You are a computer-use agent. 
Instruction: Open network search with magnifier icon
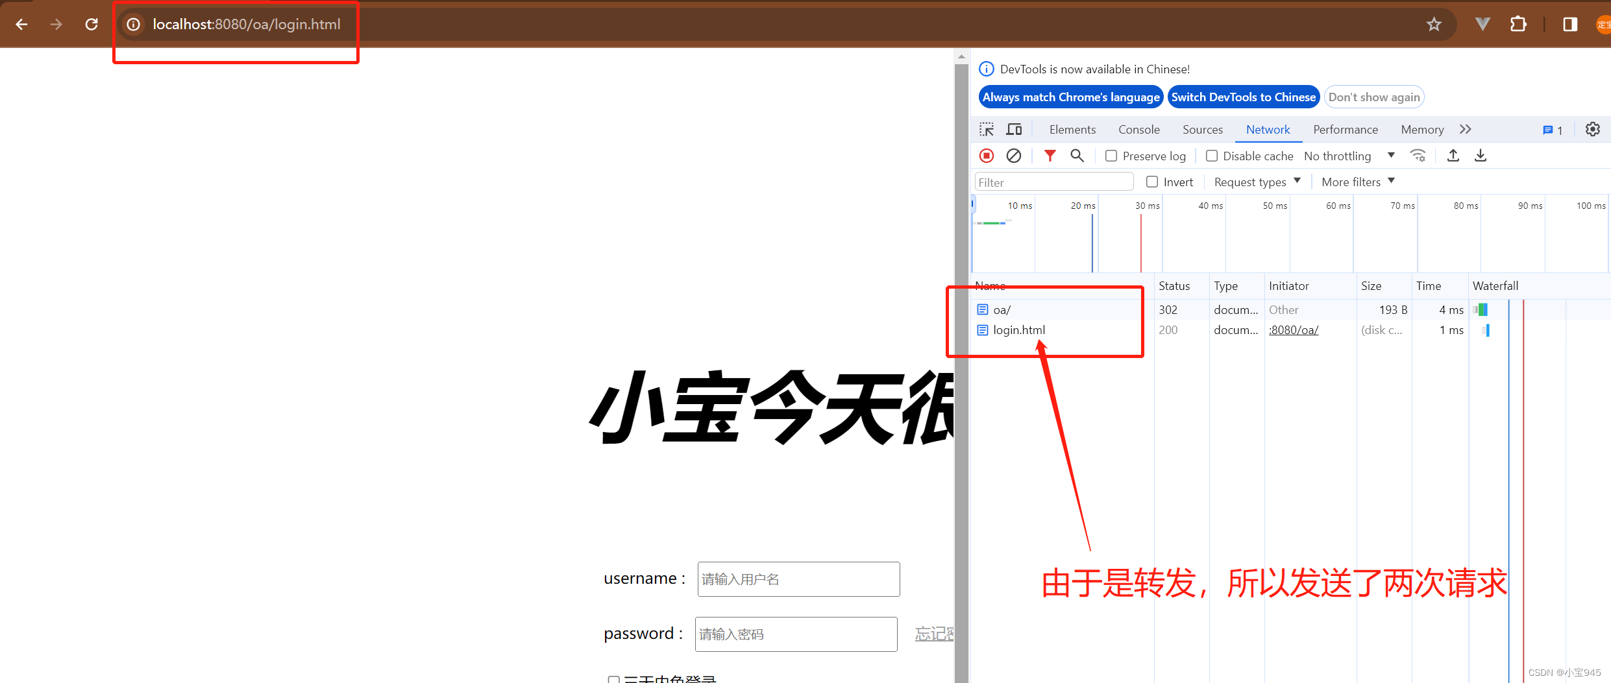[x=1077, y=156]
